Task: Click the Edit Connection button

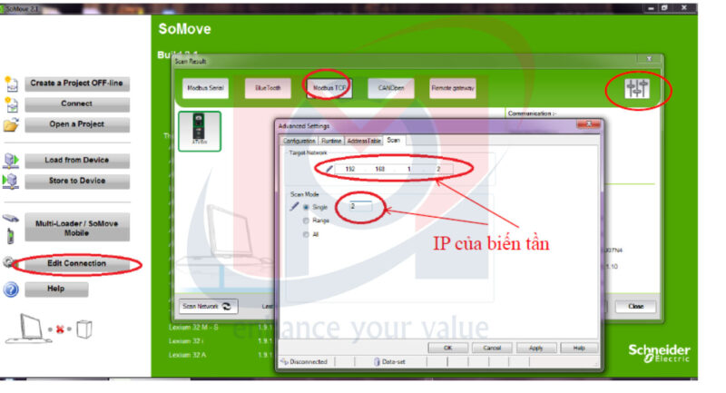Action: (x=77, y=263)
